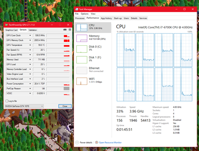This screenshot has height=151, width=199.
Task: Click the Fewer details label
Action: [86, 143]
